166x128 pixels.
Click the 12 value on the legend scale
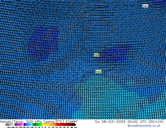[49, 127]
